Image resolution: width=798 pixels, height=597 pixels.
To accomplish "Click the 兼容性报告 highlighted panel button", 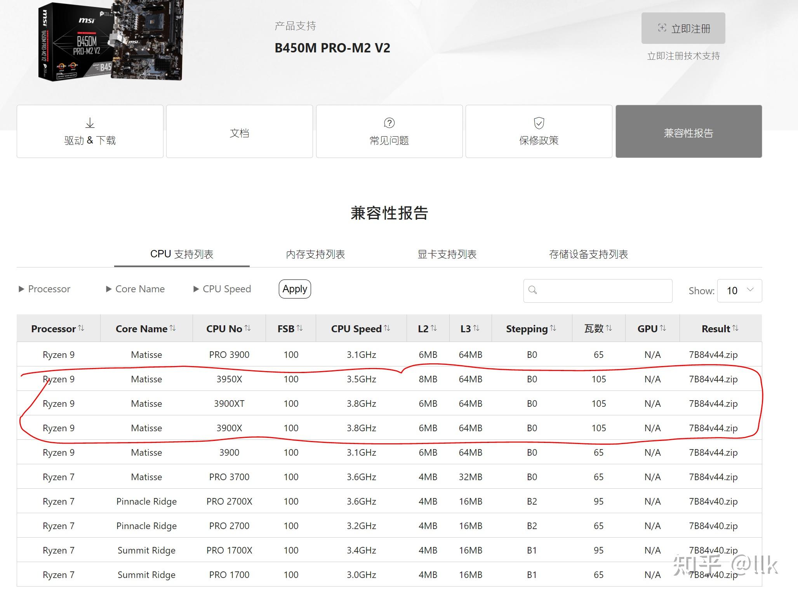I will [688, 131].
